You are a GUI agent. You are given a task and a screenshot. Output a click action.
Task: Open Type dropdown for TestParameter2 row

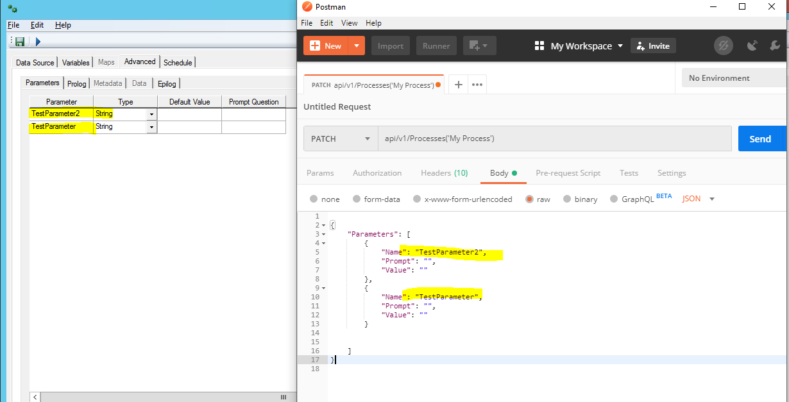pyautogui.click(x=151, y=114)
